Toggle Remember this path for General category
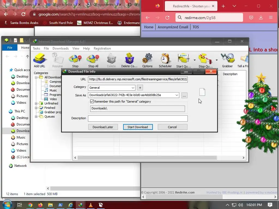The height and width of the screenshot is (209, 279). (92, 102)
